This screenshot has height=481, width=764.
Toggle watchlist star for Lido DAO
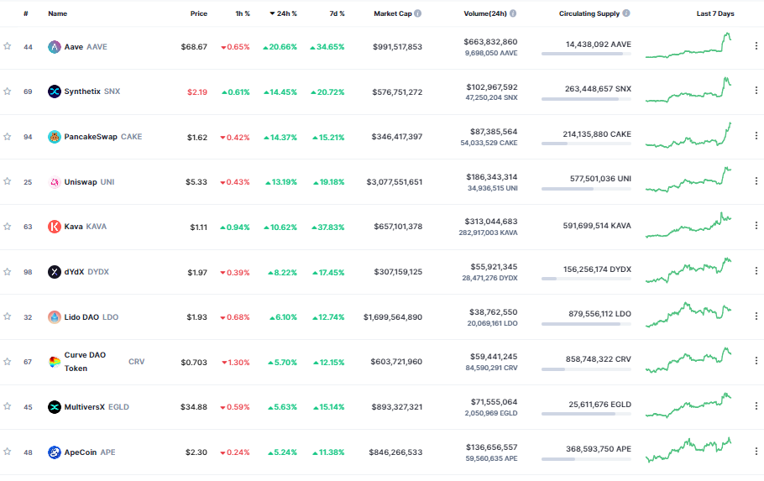[x=8, y=316]
